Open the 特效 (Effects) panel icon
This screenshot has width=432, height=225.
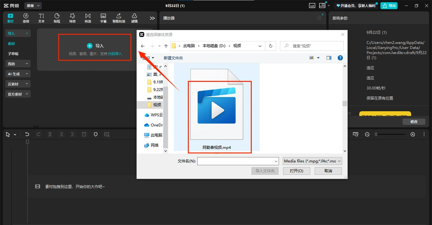point(72,18)
